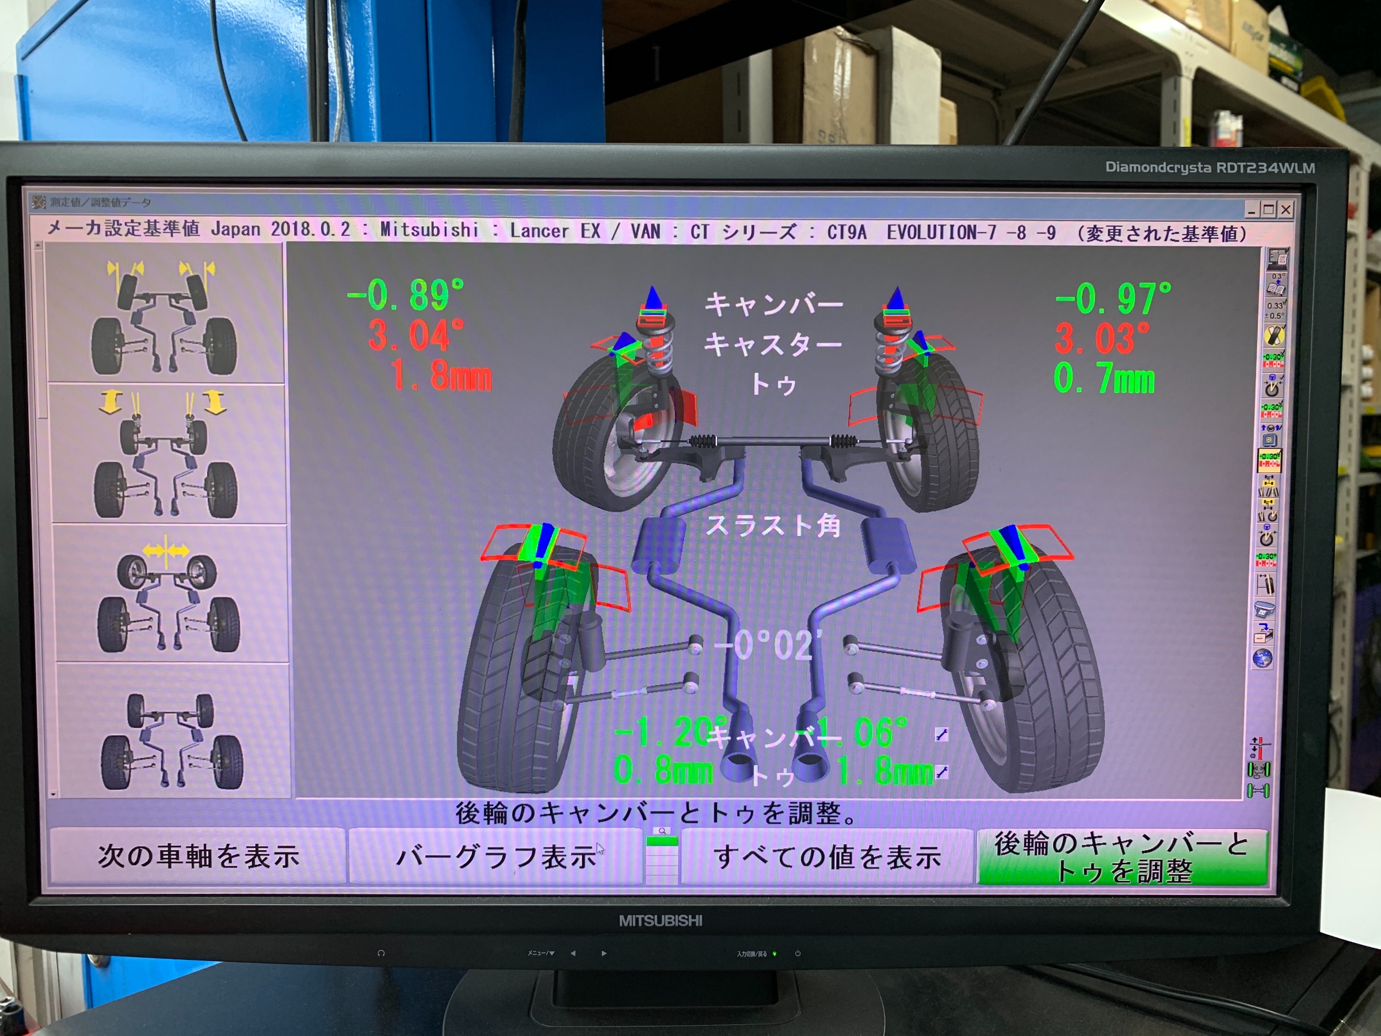This screenshot has height=1036, width=1381.
Task: Open the vehicle and customer data icon
Action: [x=1277, y=258]
